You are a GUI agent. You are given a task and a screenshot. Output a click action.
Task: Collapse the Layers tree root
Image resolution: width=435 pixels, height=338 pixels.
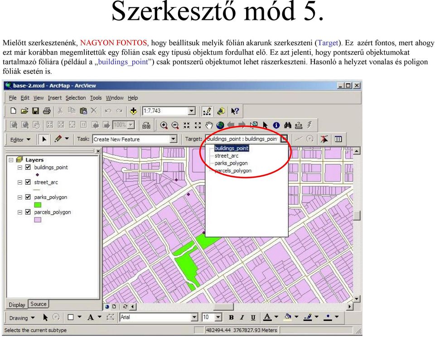pos(11,160)
